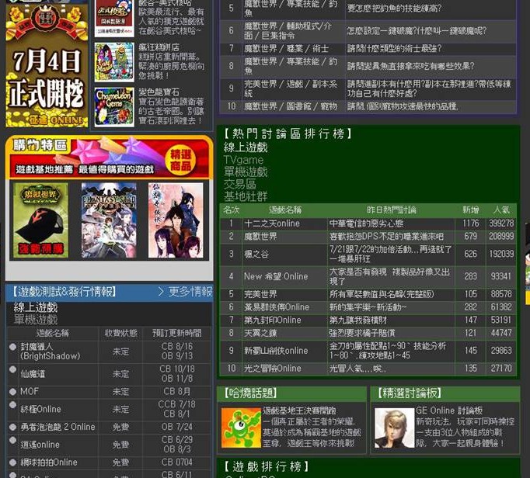Open the cake shop game icon
This screenshot has height=478, width=530.
click(114, 62)
